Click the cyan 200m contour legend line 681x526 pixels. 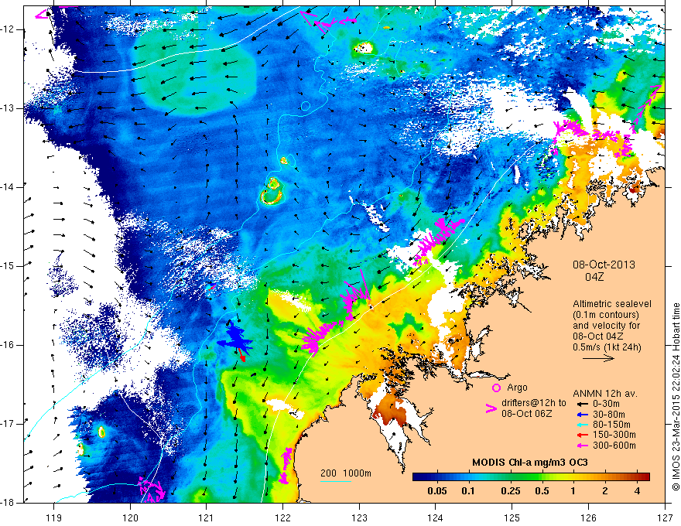pos(336,481)
